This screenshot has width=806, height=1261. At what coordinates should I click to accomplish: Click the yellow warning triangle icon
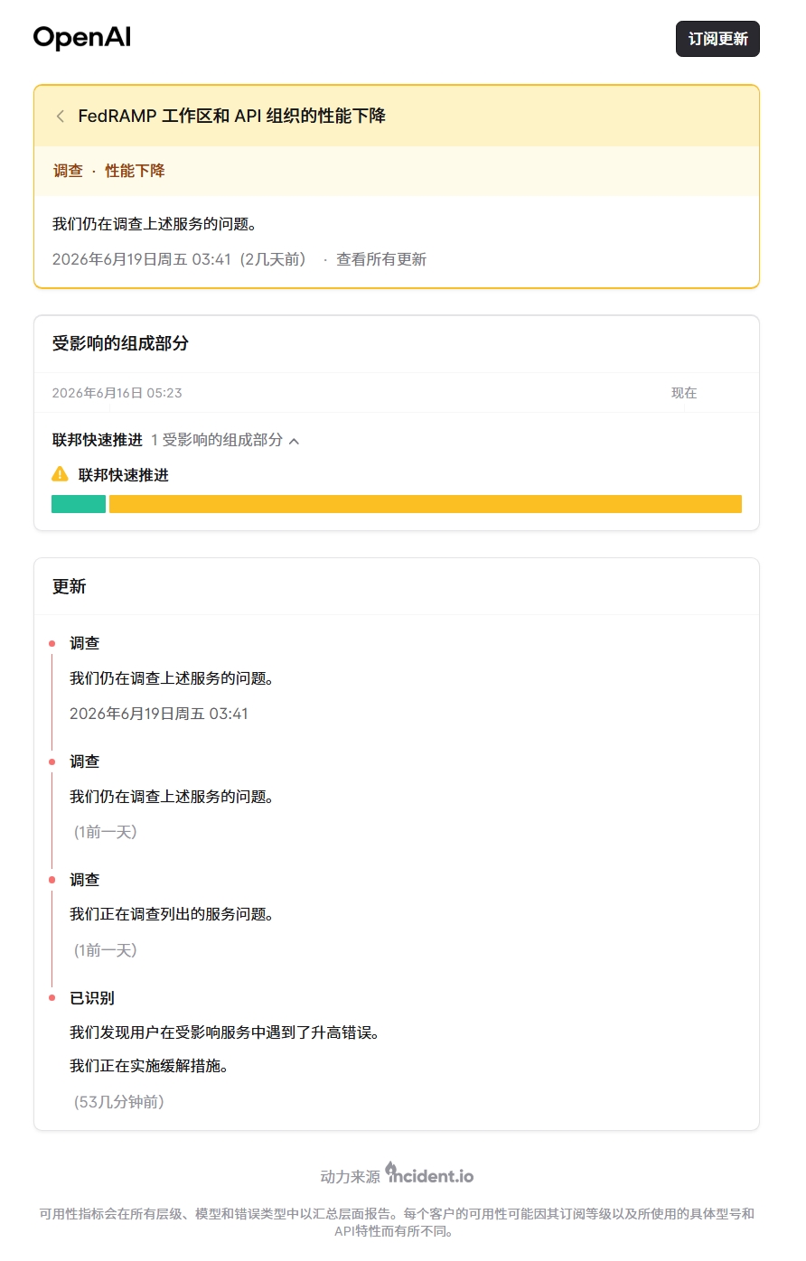60,474
